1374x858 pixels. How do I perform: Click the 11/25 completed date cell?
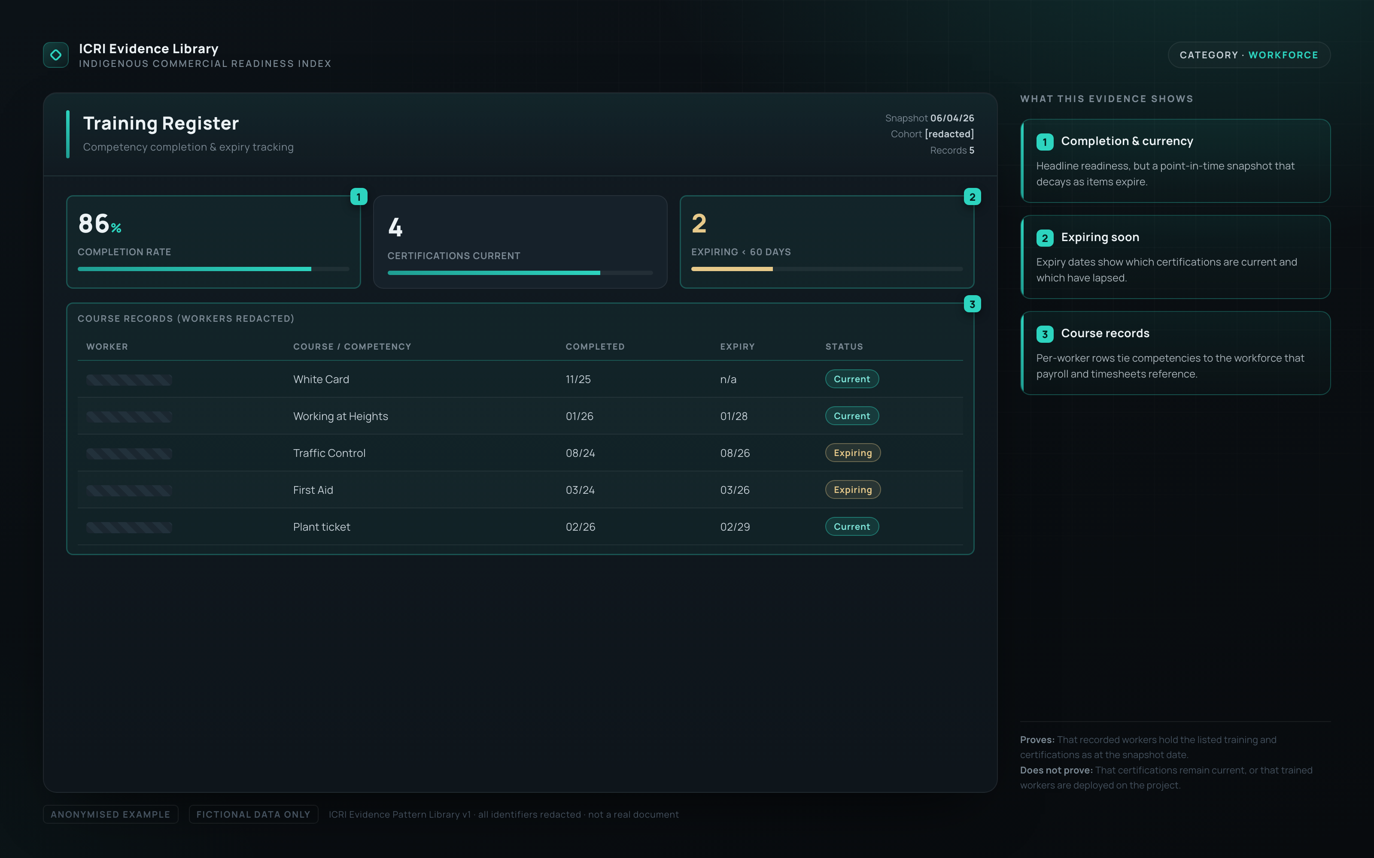tap(578, 379)
